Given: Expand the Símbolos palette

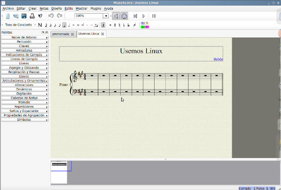Looking at the screenshot, I should [x=25, y=120].
